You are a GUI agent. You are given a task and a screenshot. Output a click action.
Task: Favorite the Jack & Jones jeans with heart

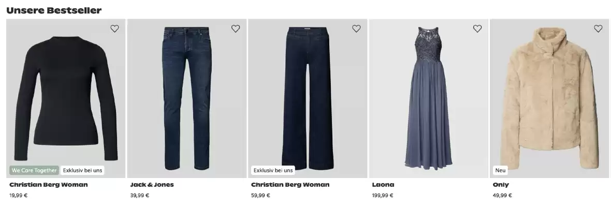pyautogui.click(x=236, y=28)
